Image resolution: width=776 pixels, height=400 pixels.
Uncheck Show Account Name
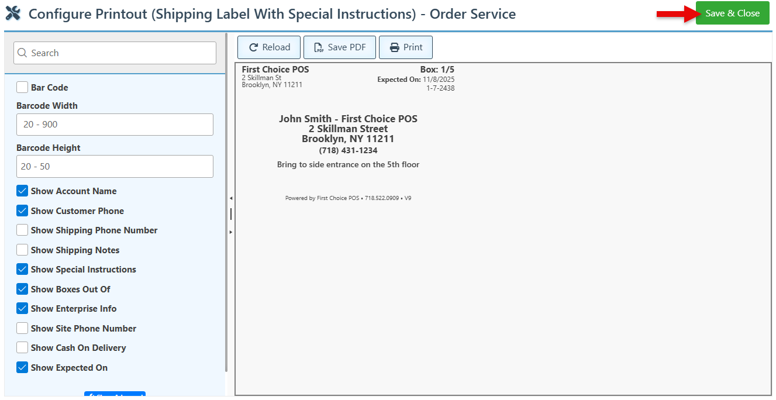click(x=22, y=191)
